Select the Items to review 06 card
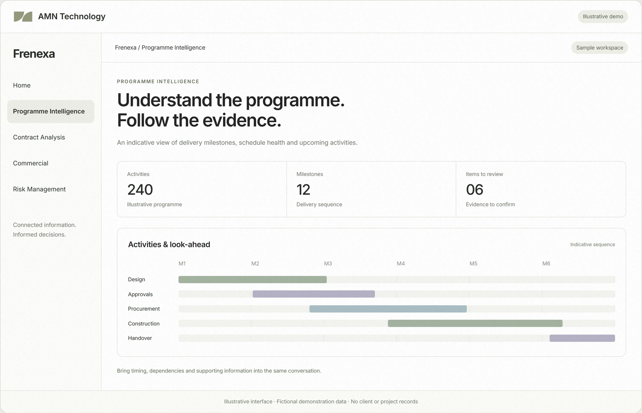Screen dimensions: 642x413 pos(541,189)
